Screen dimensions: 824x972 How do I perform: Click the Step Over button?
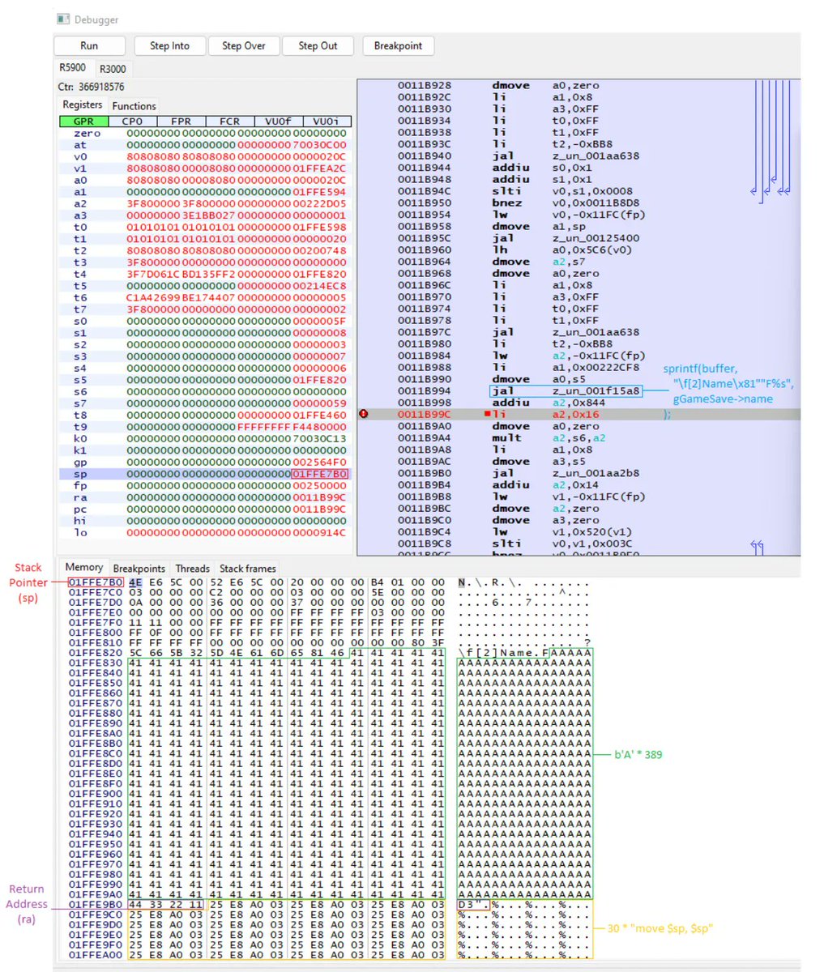pos(243,46)
